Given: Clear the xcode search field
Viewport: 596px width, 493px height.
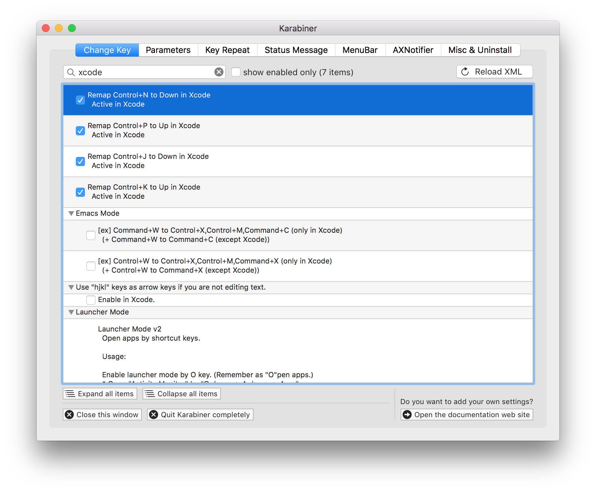Looking at the screenshot, I should pyautogui.click(x=219, y=72).
